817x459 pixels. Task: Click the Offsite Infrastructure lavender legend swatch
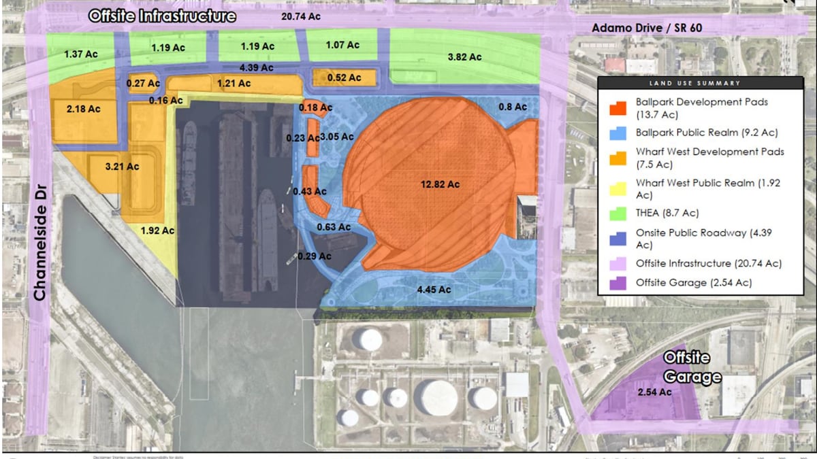tap(618, 263)
